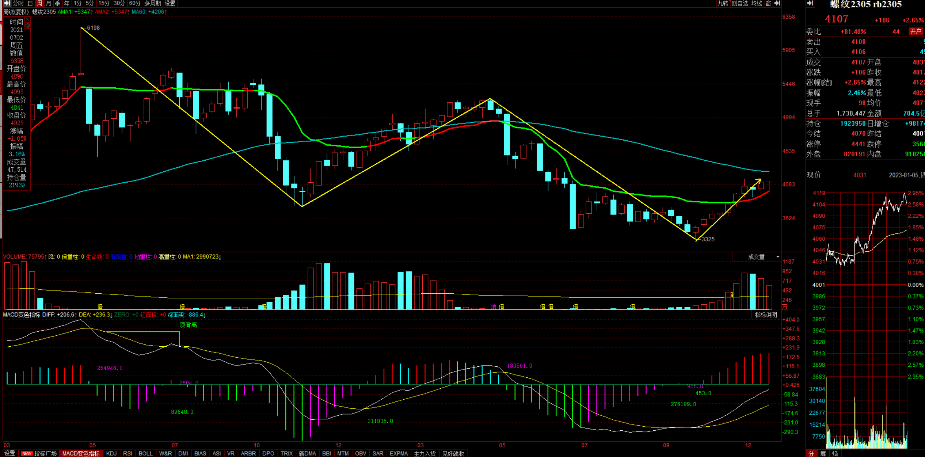This screenshot has height=457, width=925.
Task: Close the data info panel with the X icon
Action: tap(27, 20)
